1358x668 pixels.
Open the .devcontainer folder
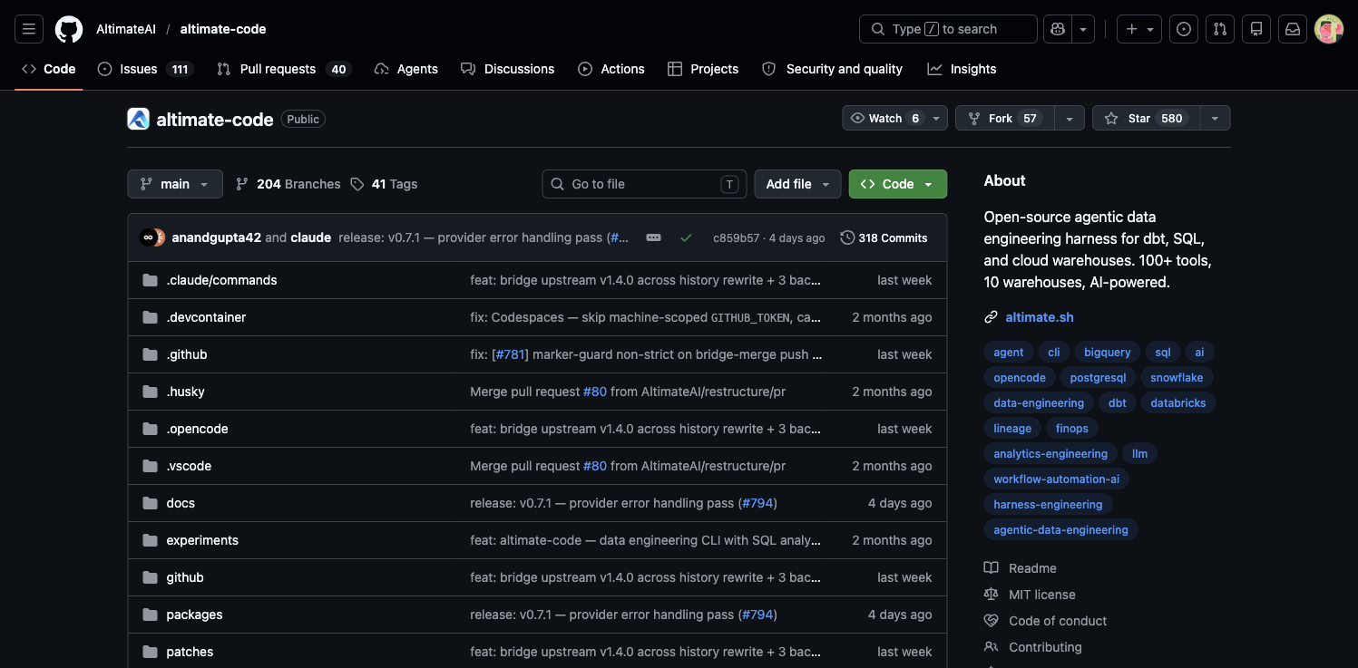click(206, 317)
